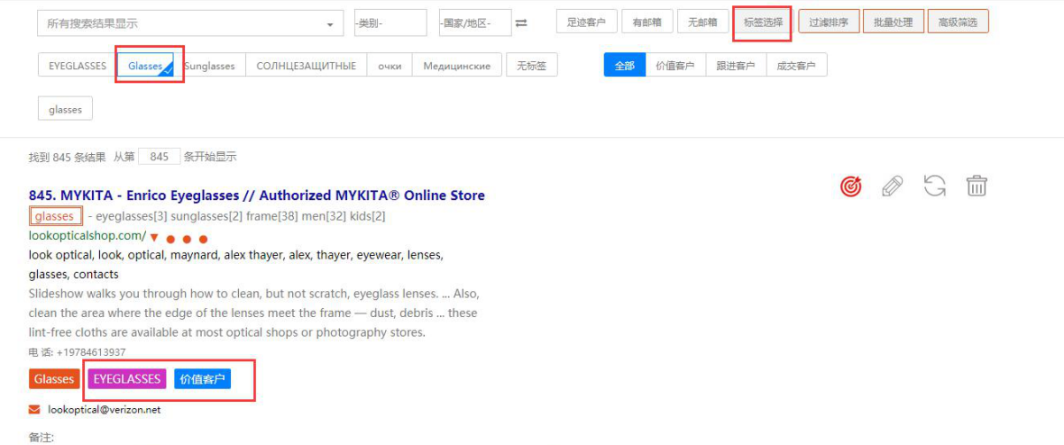Click the pencil edit icon
1064x445 pixels.
pos(892,186)
